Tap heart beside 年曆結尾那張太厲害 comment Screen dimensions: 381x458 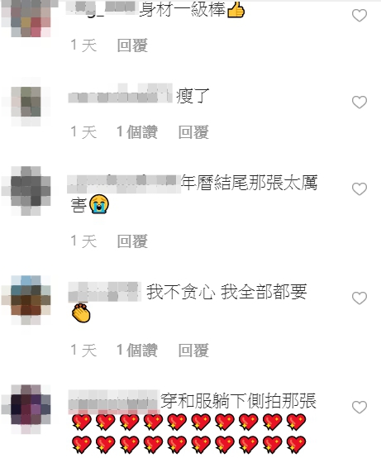pyautogui.click(x=360, y=189)
